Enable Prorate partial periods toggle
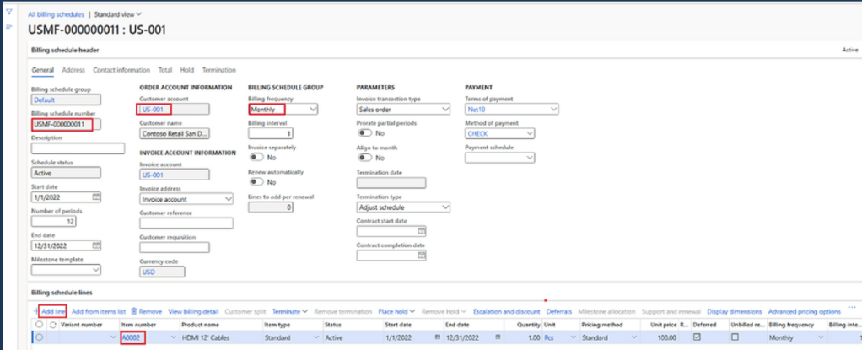Viewport: 862px width, 350px height. (x=365, y=132)
